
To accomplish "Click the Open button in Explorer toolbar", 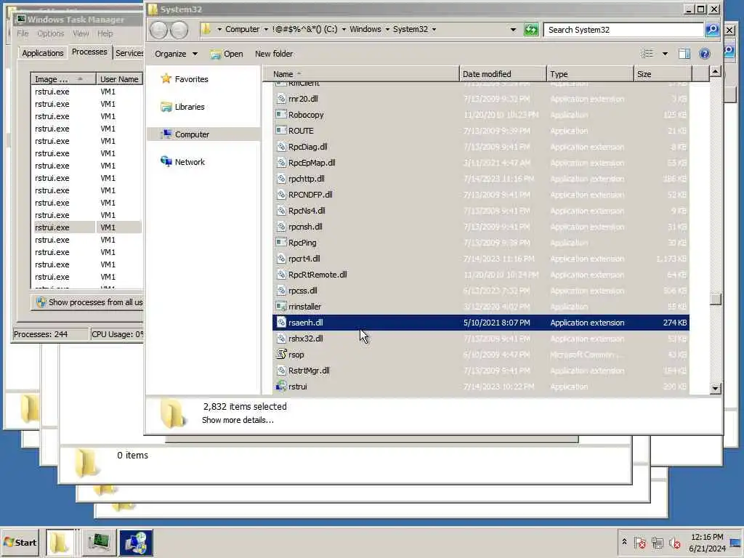I will [x=227, y=54].
